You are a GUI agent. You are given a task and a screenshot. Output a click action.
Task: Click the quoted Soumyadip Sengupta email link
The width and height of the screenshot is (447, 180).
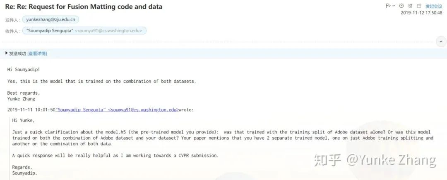pos(117,110)
